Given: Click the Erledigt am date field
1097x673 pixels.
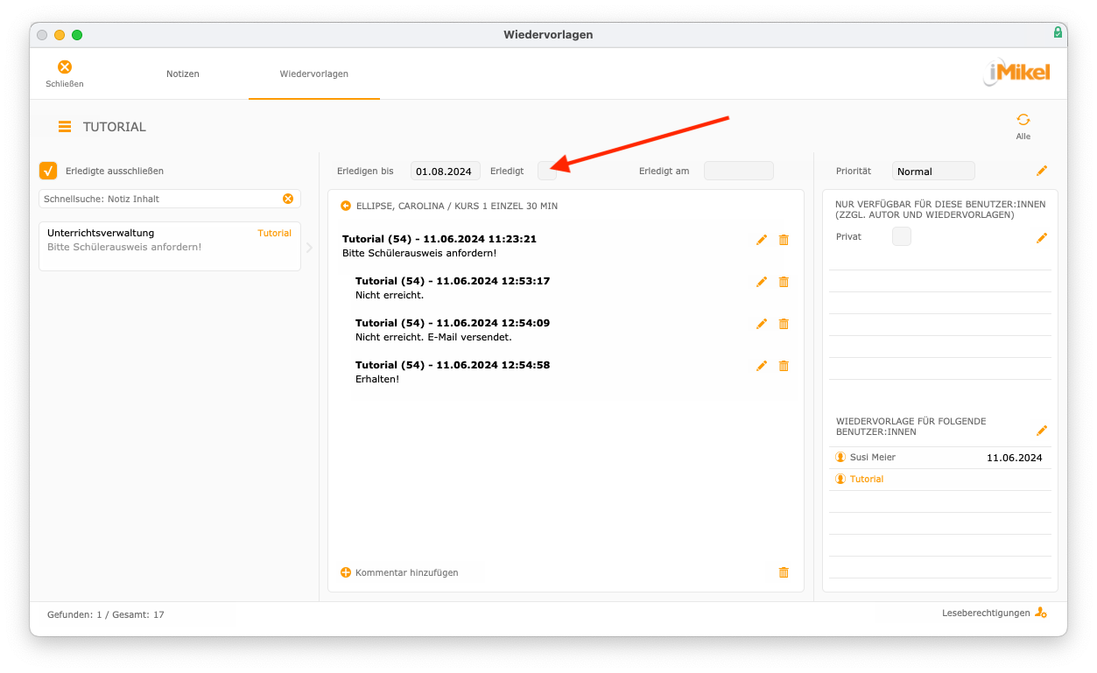Looking at the screenshot, I should [x=739, y=171].
